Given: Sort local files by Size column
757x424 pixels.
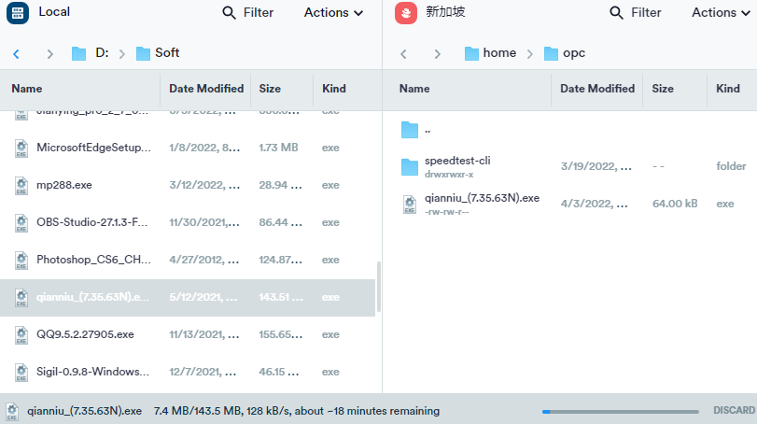Looking at the screenshot, I should (x=270, y=89).
